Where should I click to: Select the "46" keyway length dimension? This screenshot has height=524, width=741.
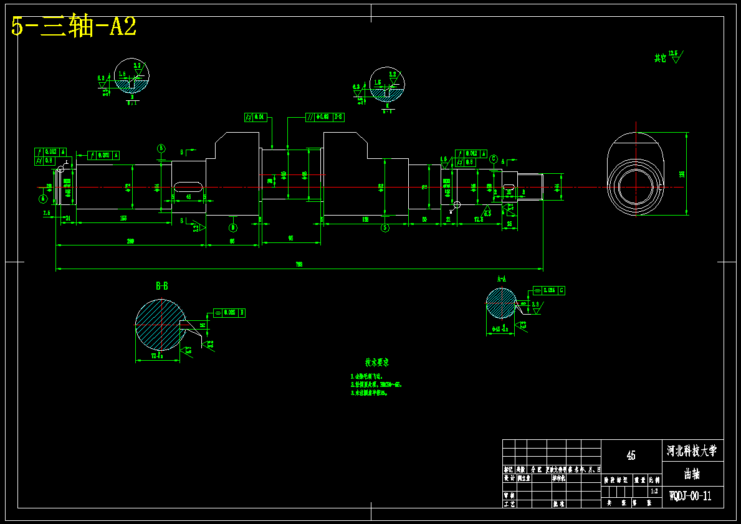point(189,196)
